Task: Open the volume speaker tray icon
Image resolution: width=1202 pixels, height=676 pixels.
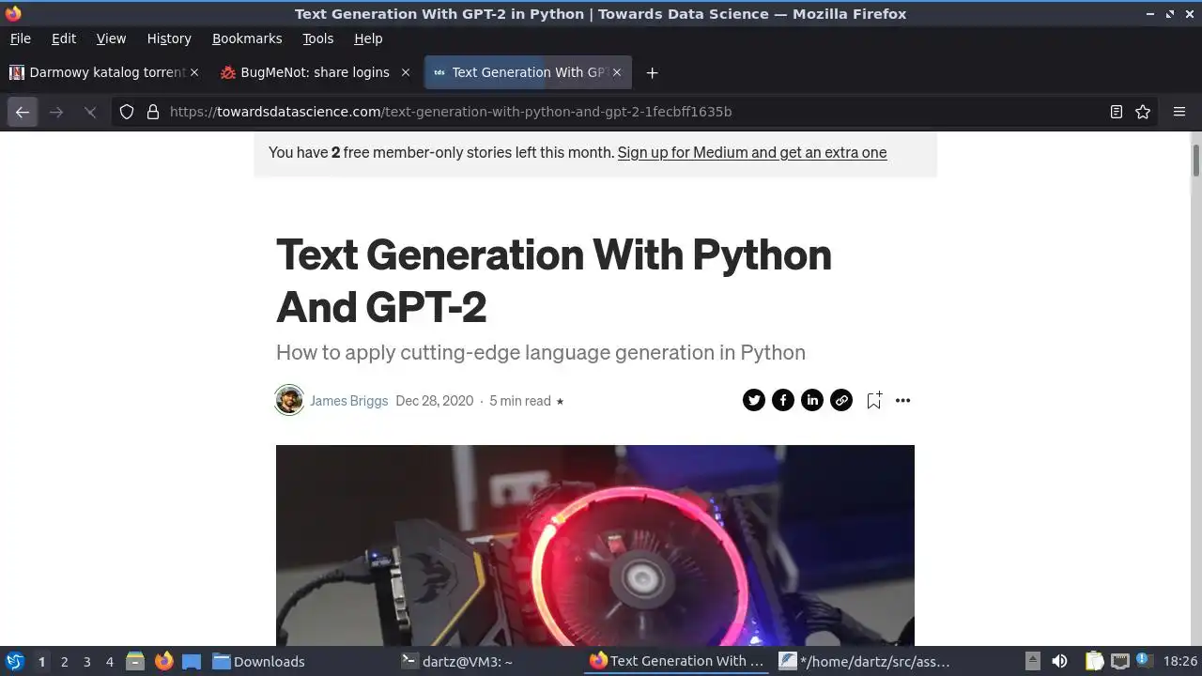Action: click(1059, 661)
